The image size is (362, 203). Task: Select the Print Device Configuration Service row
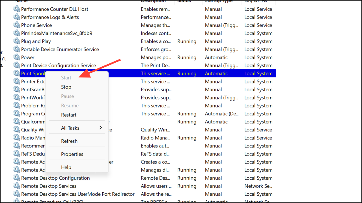click(59, 65)
